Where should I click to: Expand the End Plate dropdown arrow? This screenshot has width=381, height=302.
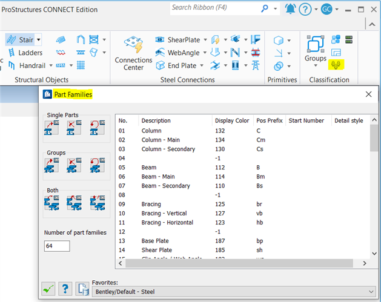tap(202, 65)
